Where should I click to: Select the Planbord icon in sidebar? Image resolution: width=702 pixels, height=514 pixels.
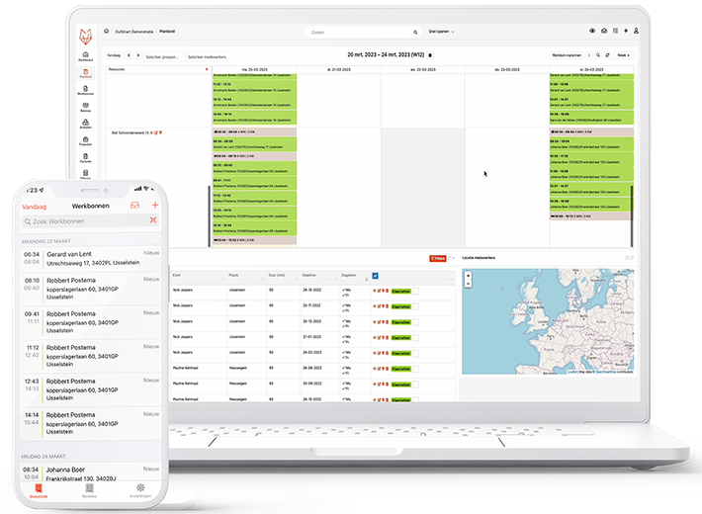tap(85, 71)
